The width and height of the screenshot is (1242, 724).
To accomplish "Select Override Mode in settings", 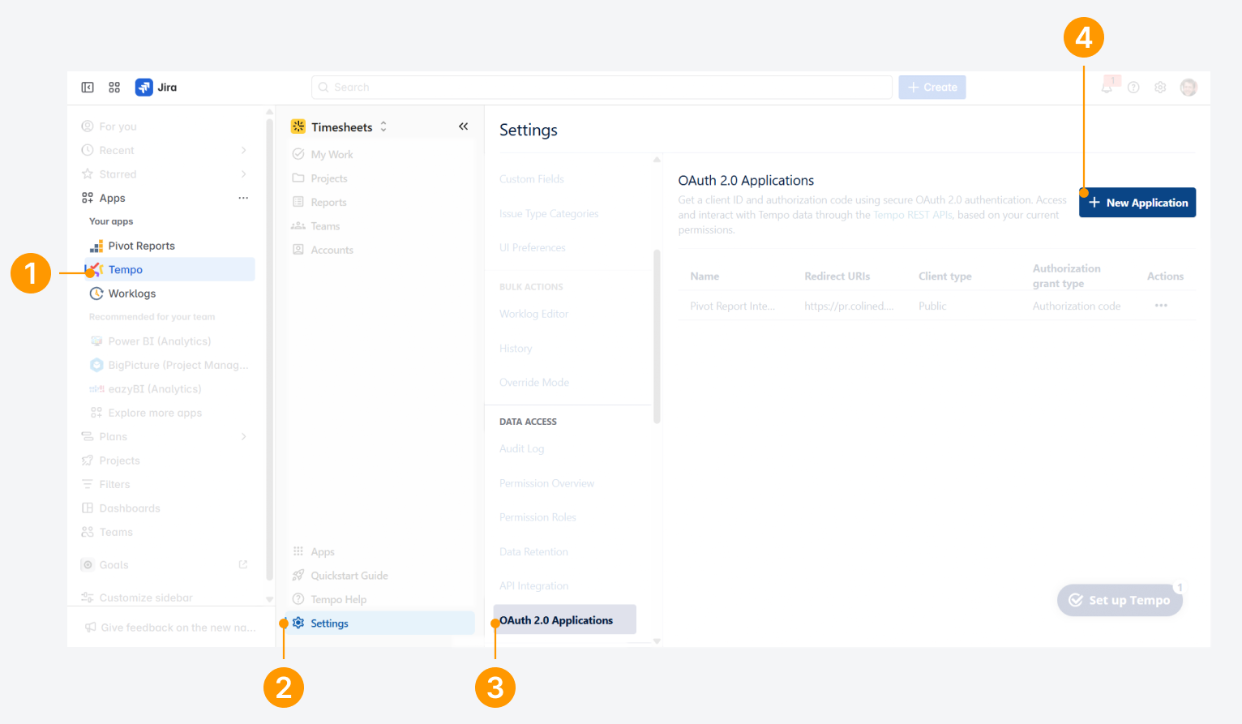I will (x=534, y=383).
